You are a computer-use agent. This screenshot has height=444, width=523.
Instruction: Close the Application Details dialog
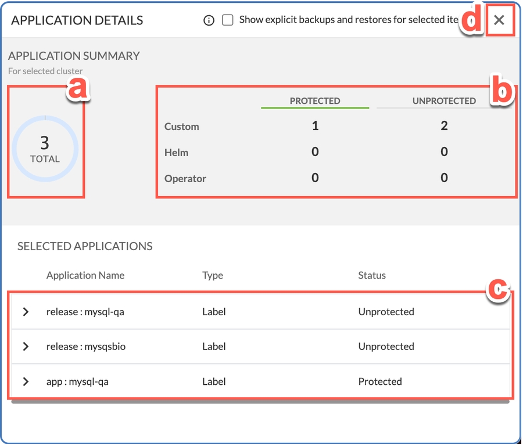click(x=499, y=20)
